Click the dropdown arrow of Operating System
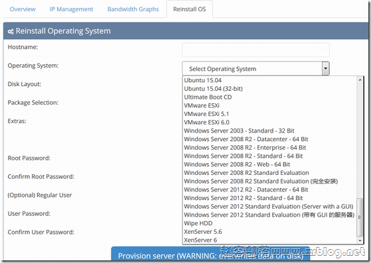The width and height of the screenshot is (371, 263). pyautogui.click(x=326, y=69)
